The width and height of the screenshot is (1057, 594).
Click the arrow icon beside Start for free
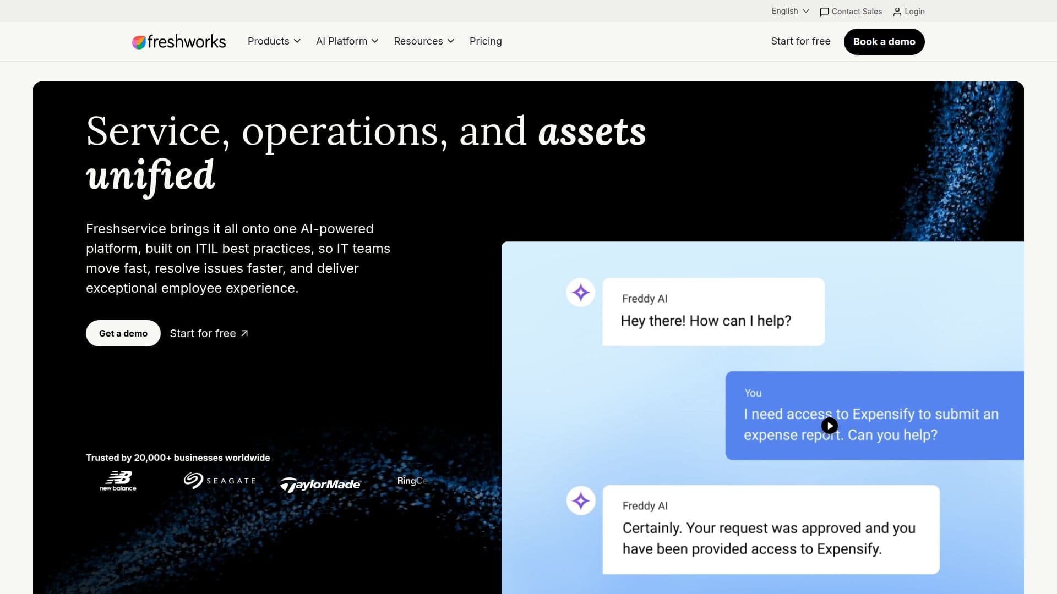(x=244, y=333)
